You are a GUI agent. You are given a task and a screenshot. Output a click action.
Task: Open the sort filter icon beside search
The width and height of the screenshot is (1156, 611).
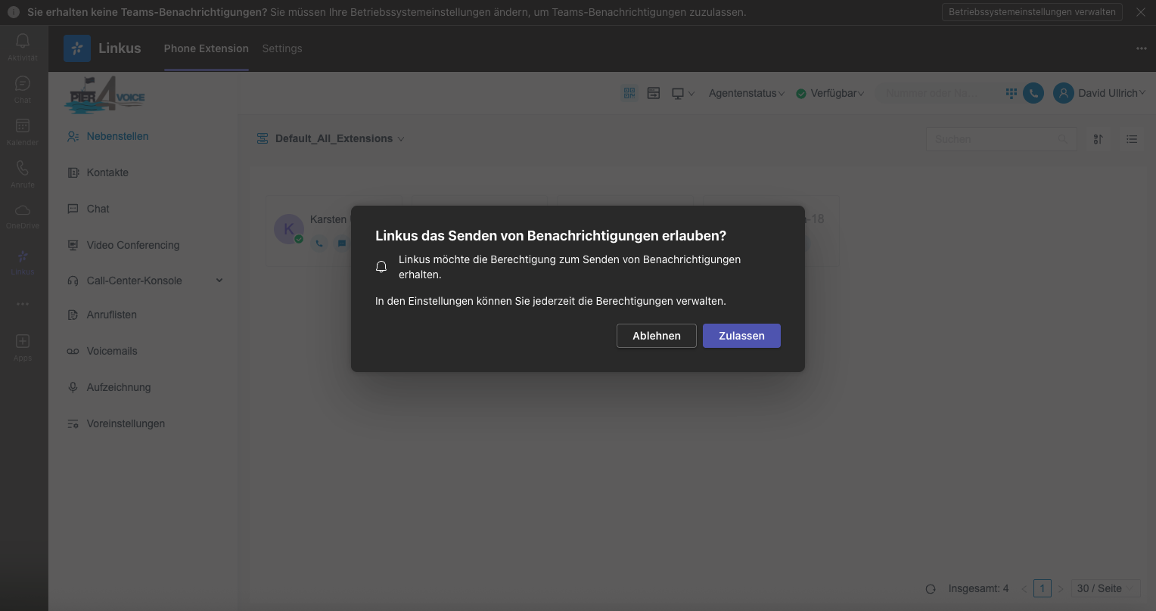[x=1098, y=139]
